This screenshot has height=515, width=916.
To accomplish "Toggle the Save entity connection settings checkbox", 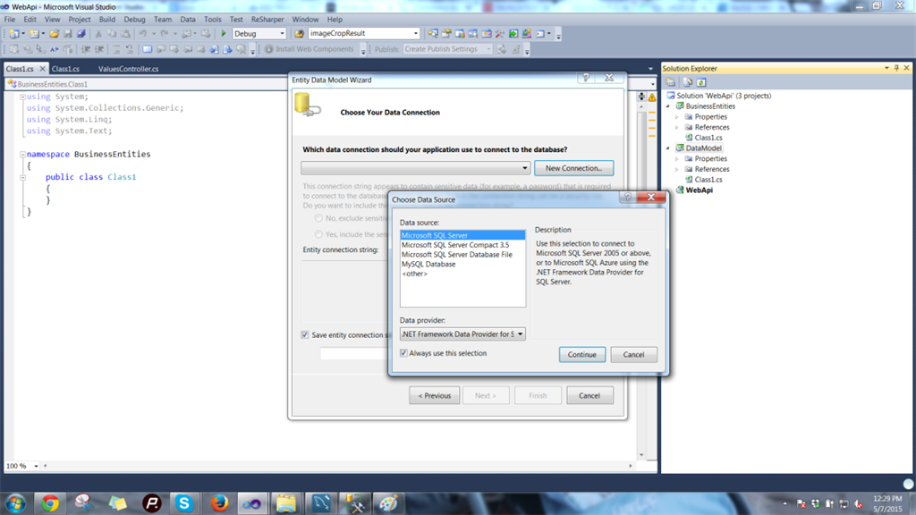I will click(x=305, y=334).
